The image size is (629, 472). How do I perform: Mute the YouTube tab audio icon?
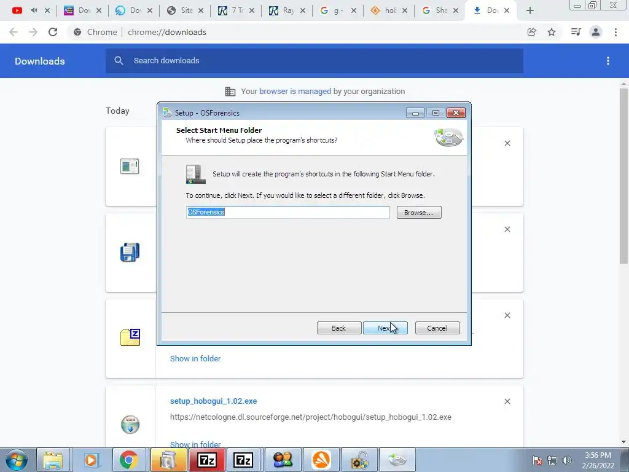(x=34, y=10)
